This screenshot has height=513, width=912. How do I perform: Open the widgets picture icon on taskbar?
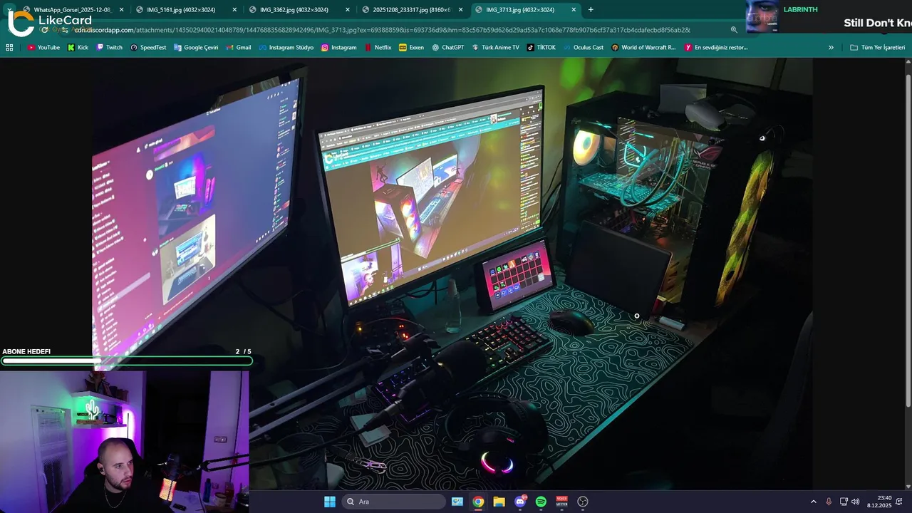[x=457, y=502]
